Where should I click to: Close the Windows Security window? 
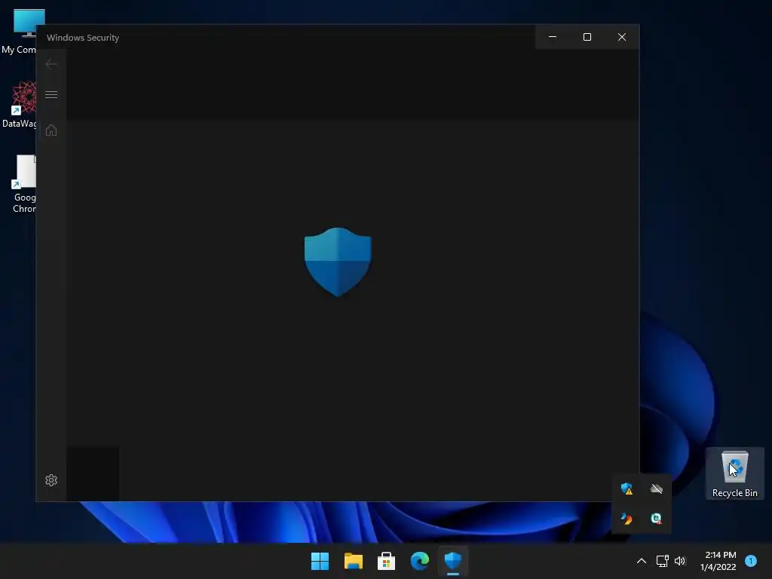point(622,37)
